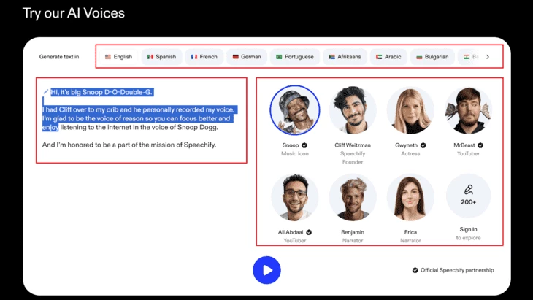533x300 pixels.
Task: Click the verified badge beside Ali Abdaal
Action: (x=309, y=232)
